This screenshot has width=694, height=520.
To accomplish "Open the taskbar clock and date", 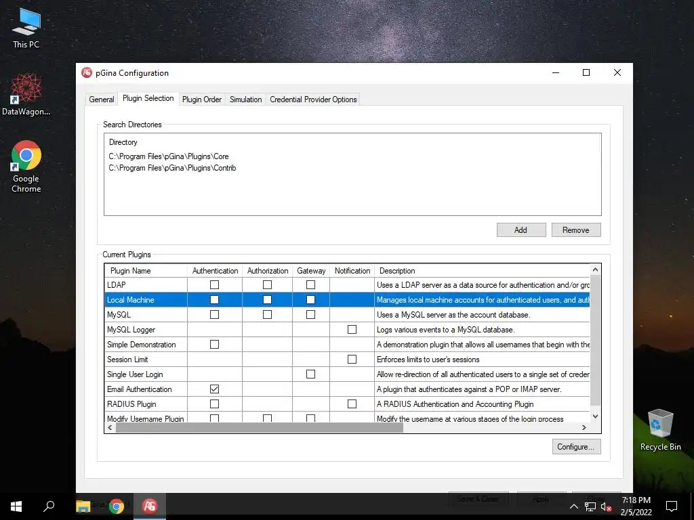I will click(x=636, y=506).
